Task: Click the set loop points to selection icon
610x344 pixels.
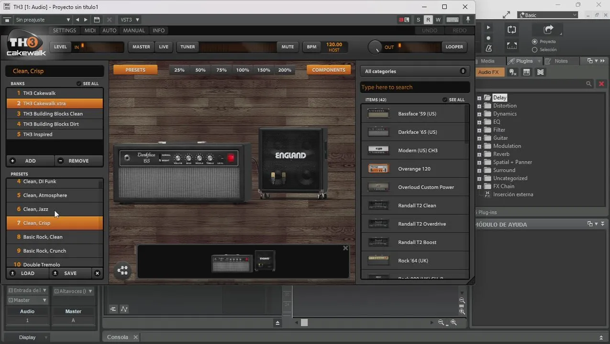Action: 511,46
